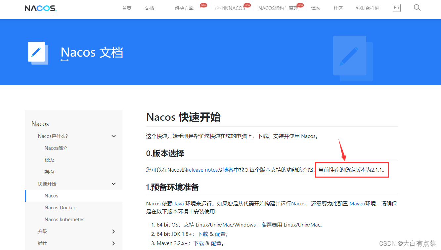Open 企业版NACOS menu item
Screen dimensions: 441x250
(x=230, y=8)
